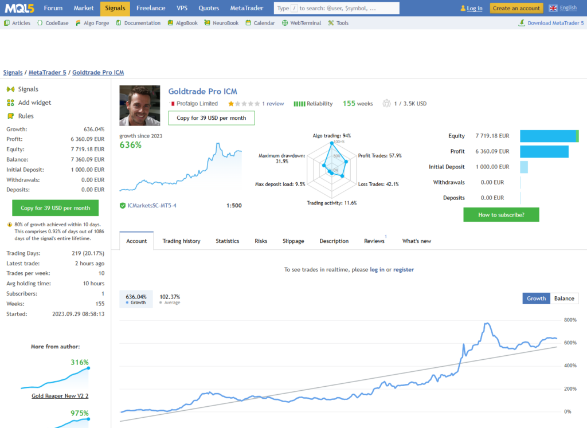Open the Gold Reaper New V2 2 link
The height and width of the screenshot is (428, 587).
click(x=60, y=396)
